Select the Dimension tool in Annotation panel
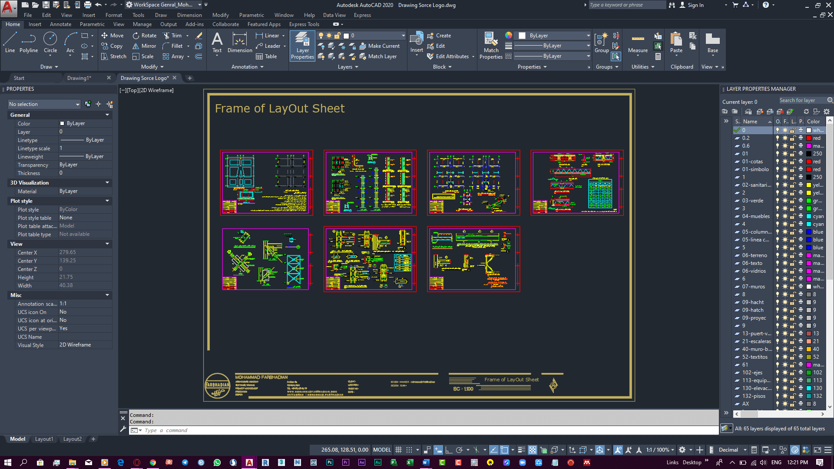 click(239, 46)
